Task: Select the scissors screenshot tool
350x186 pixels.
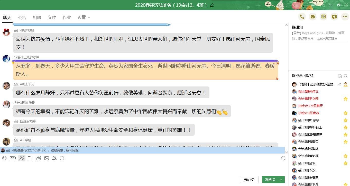Action: point(22,158)
